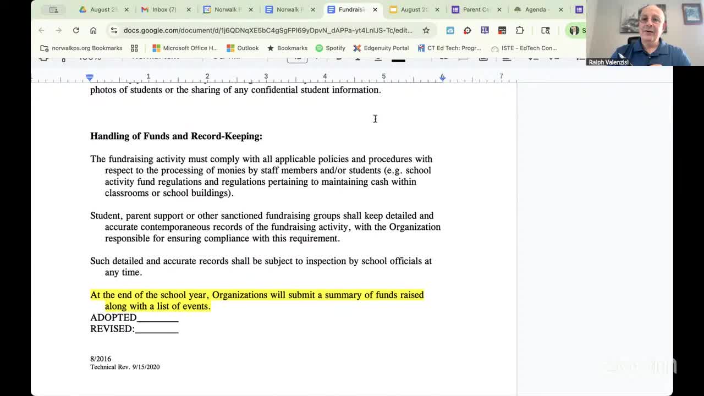Open the Extensions puzzle piece menu
This screenshot has width=704, height=396.
point(519,30)
